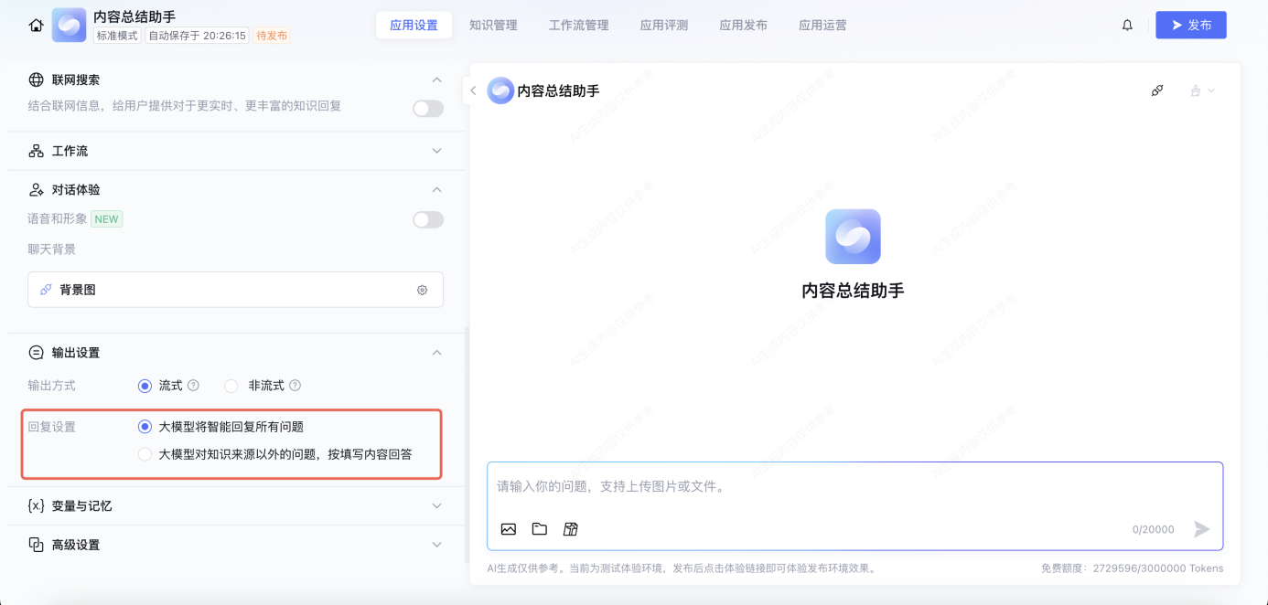
Task: Click the third icon in chat input toolbar
Action: 571,529
